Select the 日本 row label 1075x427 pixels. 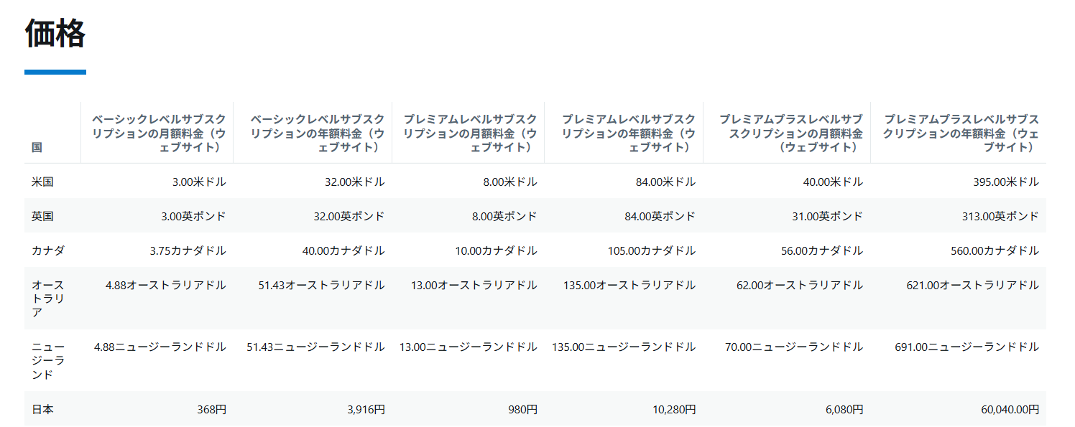42,410
